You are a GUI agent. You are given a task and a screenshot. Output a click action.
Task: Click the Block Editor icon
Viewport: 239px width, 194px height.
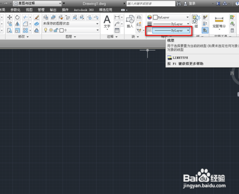tap(139, 24)
